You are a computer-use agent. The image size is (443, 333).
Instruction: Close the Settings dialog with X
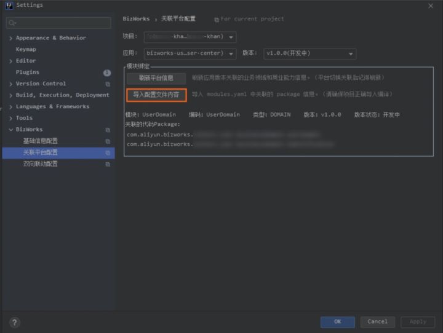pos(431,6)
